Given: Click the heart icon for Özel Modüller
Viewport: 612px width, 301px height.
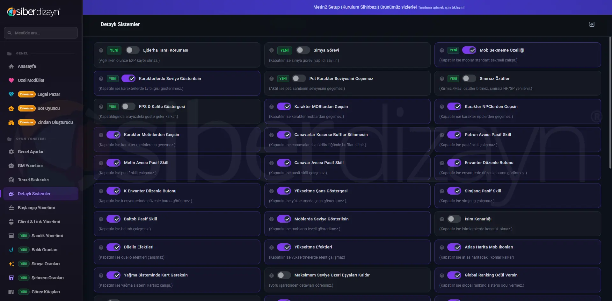Looking at the screenshot, I should coord(11,80).
